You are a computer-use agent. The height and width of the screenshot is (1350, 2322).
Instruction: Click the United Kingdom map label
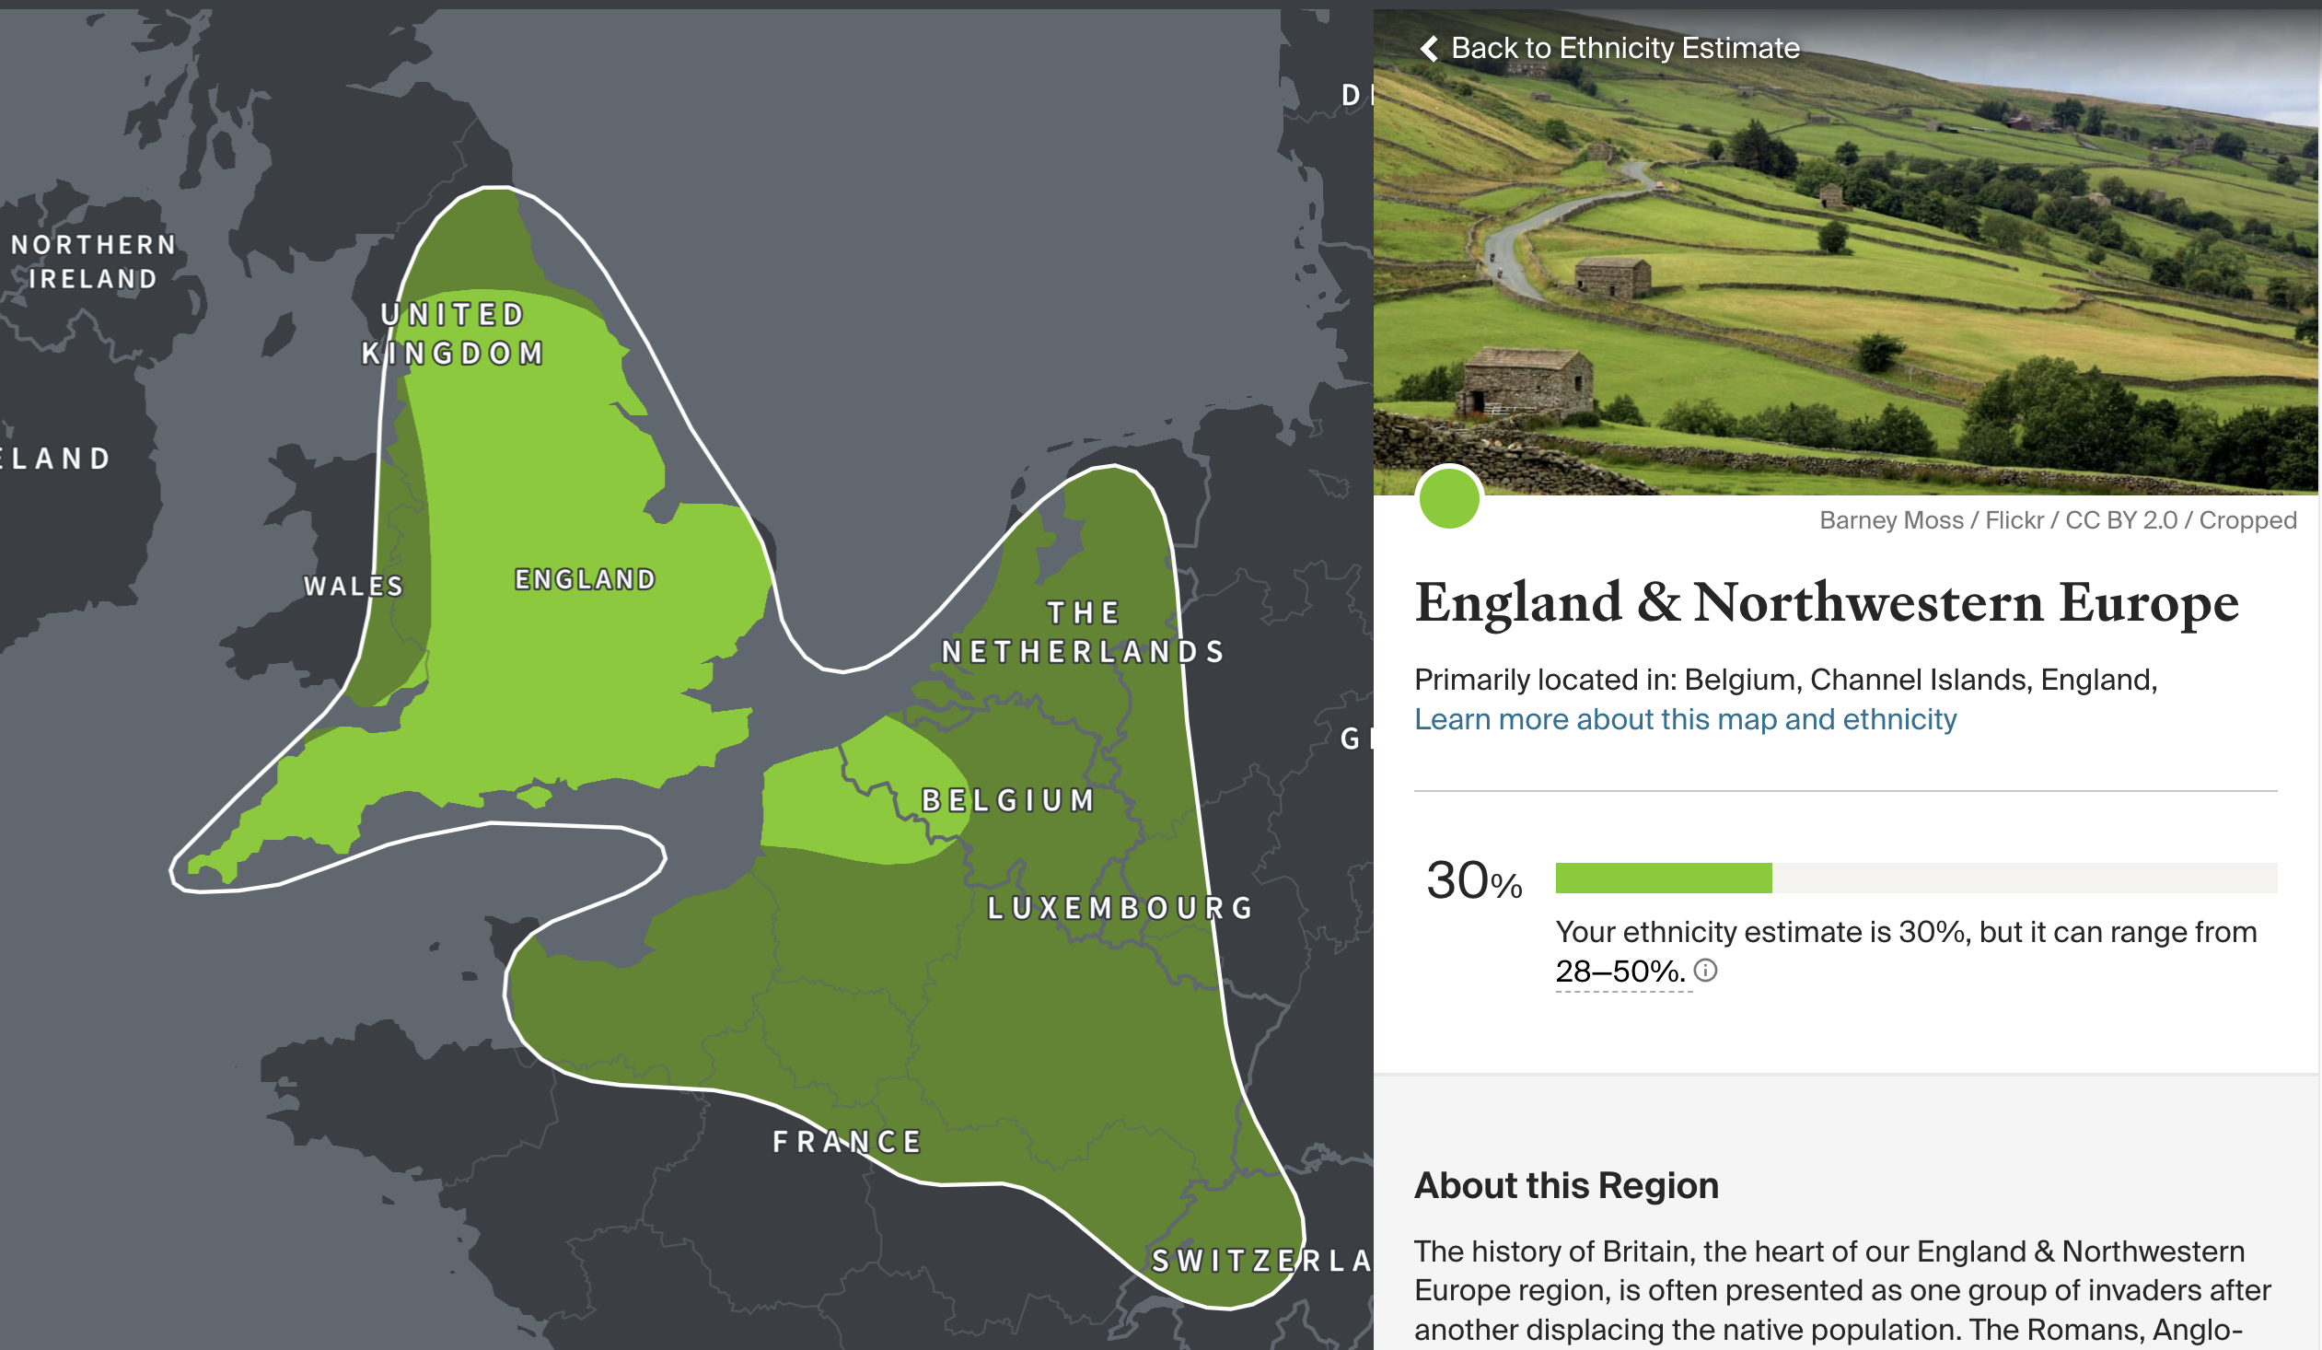point(452,333)
